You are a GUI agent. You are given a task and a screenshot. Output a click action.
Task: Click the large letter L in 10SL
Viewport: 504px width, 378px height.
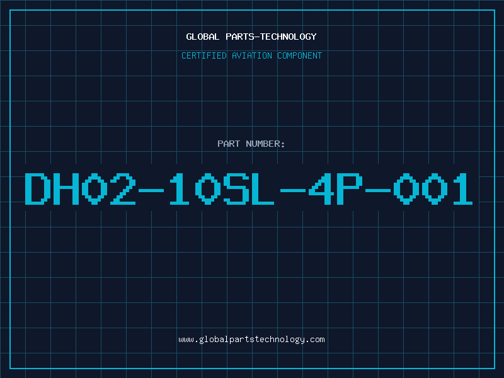(263, 188)
